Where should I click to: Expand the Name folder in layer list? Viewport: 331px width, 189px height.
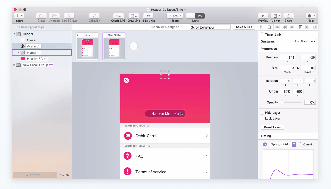[x=18, y=53]
